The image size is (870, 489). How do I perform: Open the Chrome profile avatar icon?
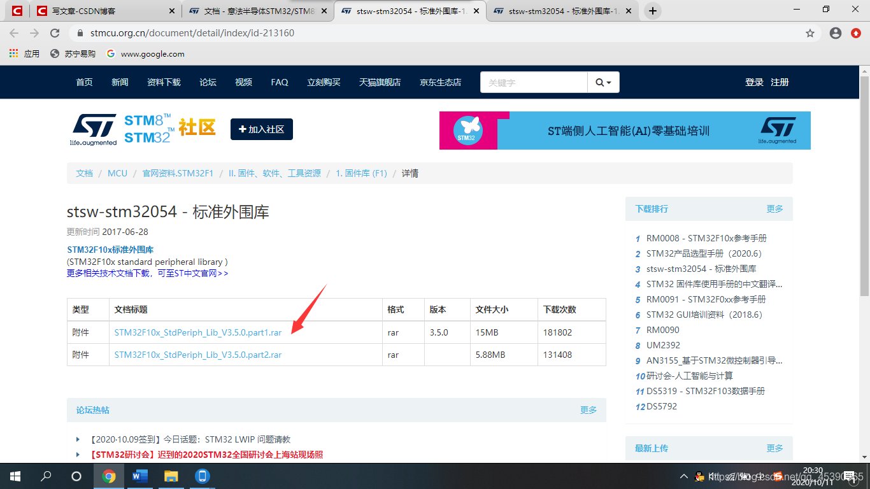tap(836, 33)
